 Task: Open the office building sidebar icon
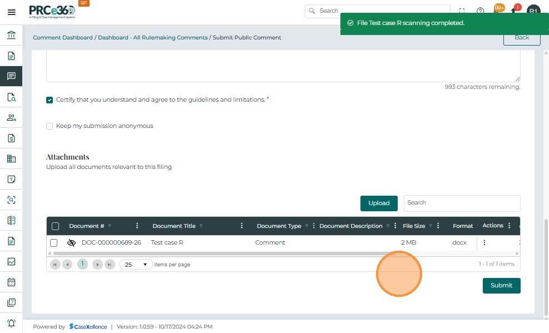coord(11,158)
